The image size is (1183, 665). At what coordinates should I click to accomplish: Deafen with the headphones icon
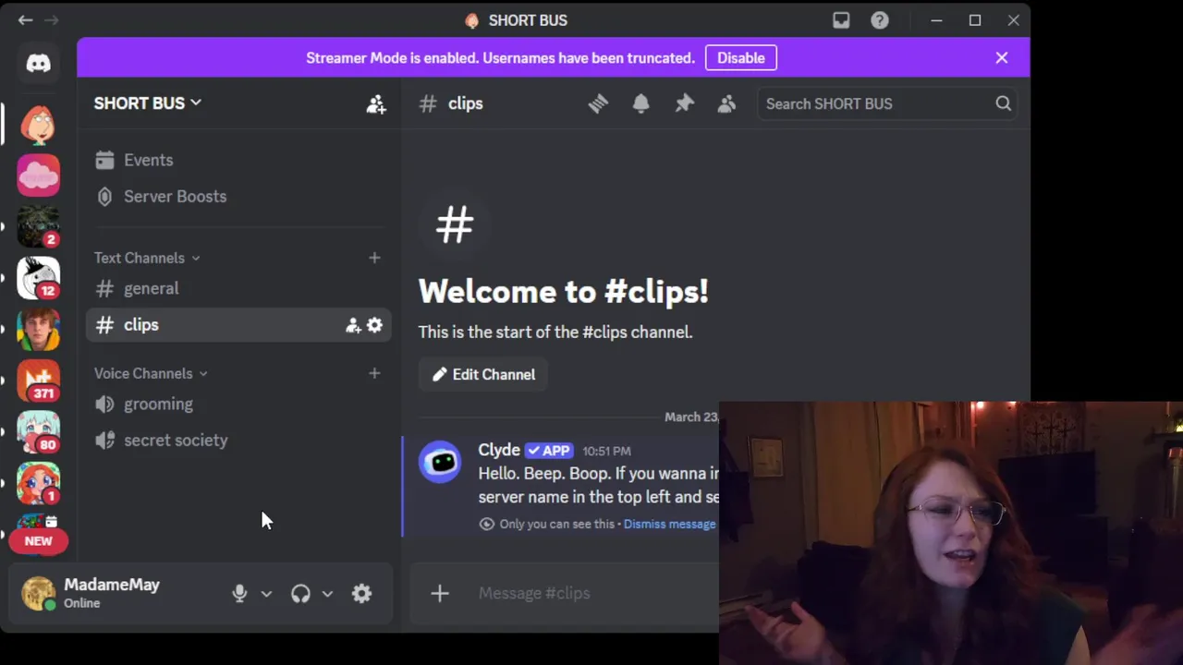(x=300, y=594)
